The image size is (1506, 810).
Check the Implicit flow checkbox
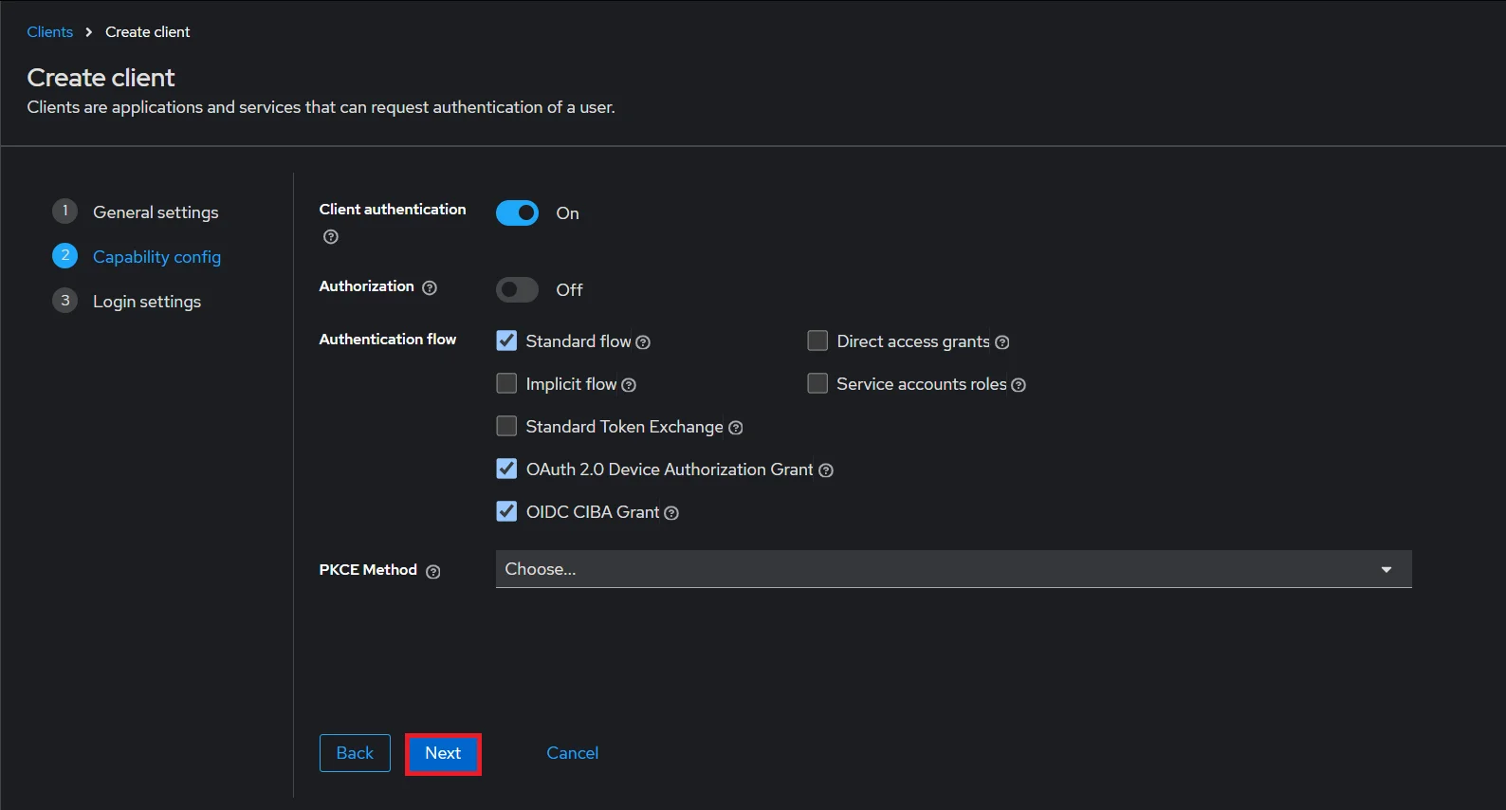[506, 383]
